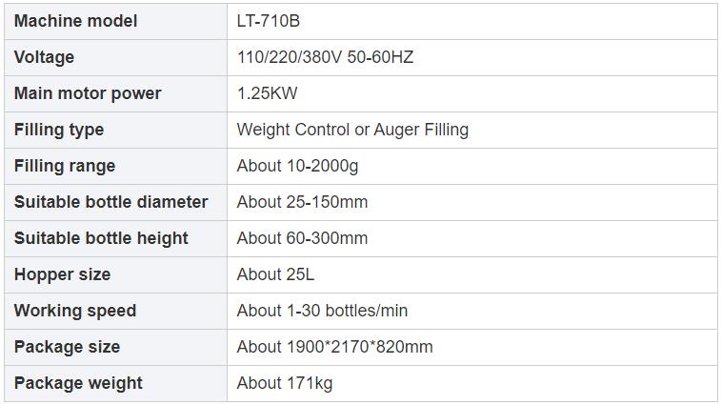This screenshot has width=721, height=405.
Task: Select the About 60-300mm value
Action: click(x=302, y=238)
